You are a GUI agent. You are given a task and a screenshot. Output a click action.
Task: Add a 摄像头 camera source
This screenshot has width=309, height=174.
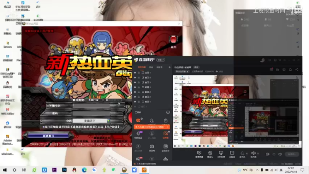(210, 154)
